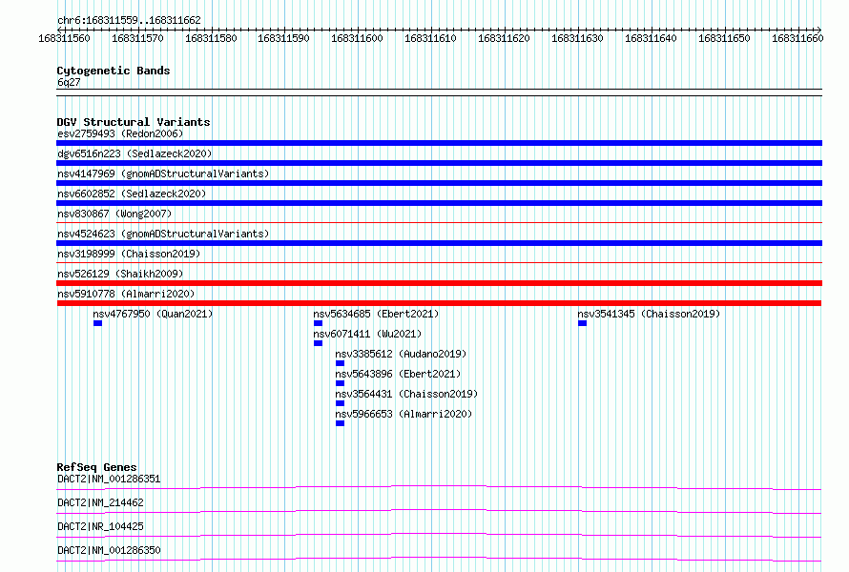Click the thick red bar under nsv526129

(x=439, y=283)
